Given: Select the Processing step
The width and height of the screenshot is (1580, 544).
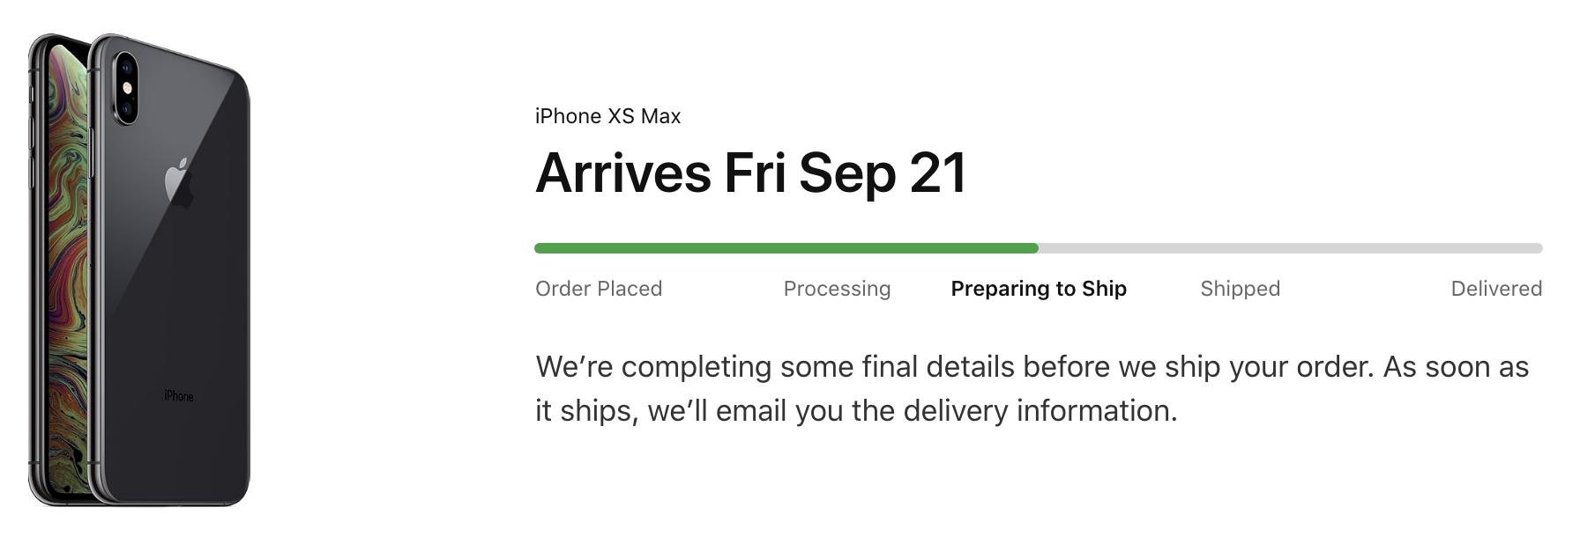Looking at the screenshot, I should pyautogui.click(x=837, y=289).
